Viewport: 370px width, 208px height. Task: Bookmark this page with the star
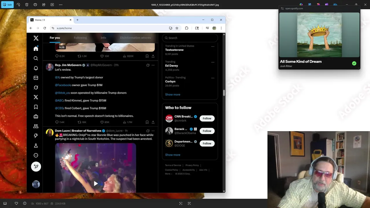tap(177, 28)
